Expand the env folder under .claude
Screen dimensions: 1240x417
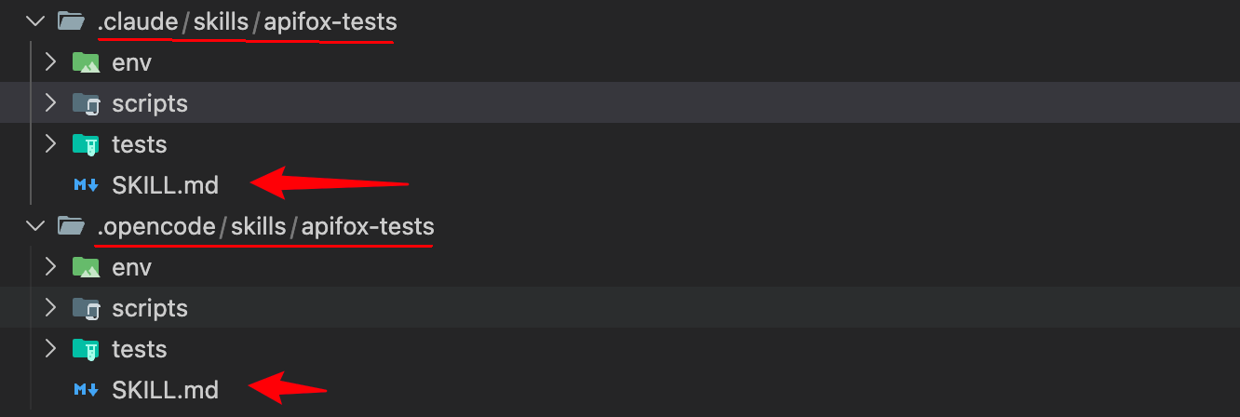pyautogui.click(x=51, y=62)
